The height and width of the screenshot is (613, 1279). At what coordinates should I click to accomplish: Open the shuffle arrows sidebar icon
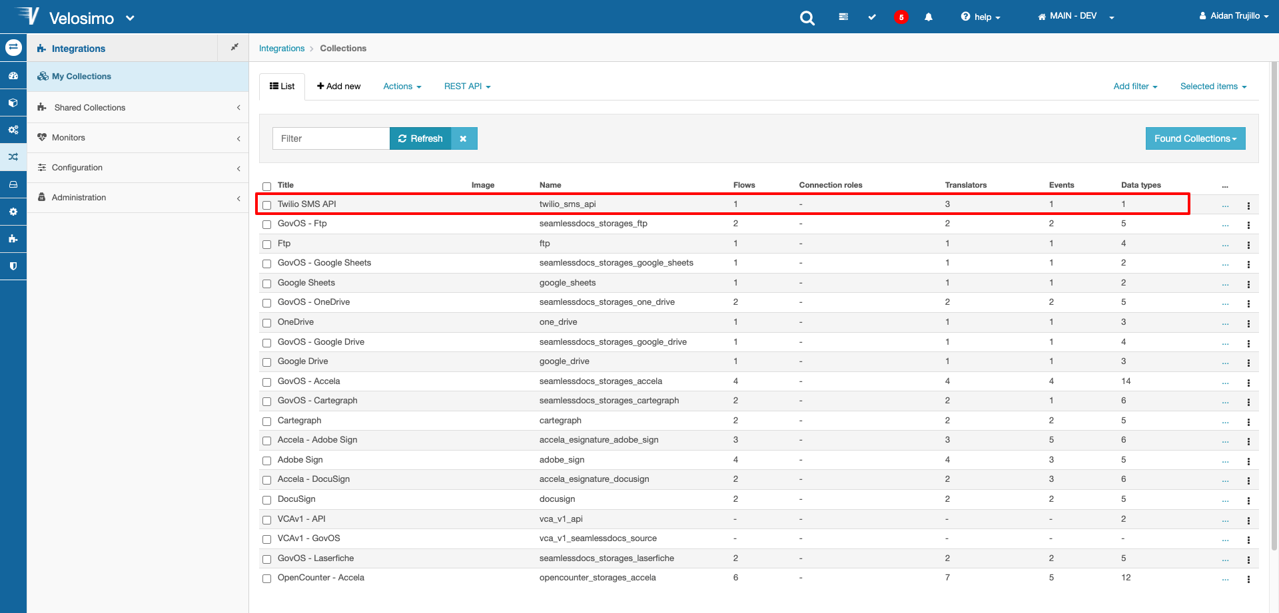(x=13, y=157)
